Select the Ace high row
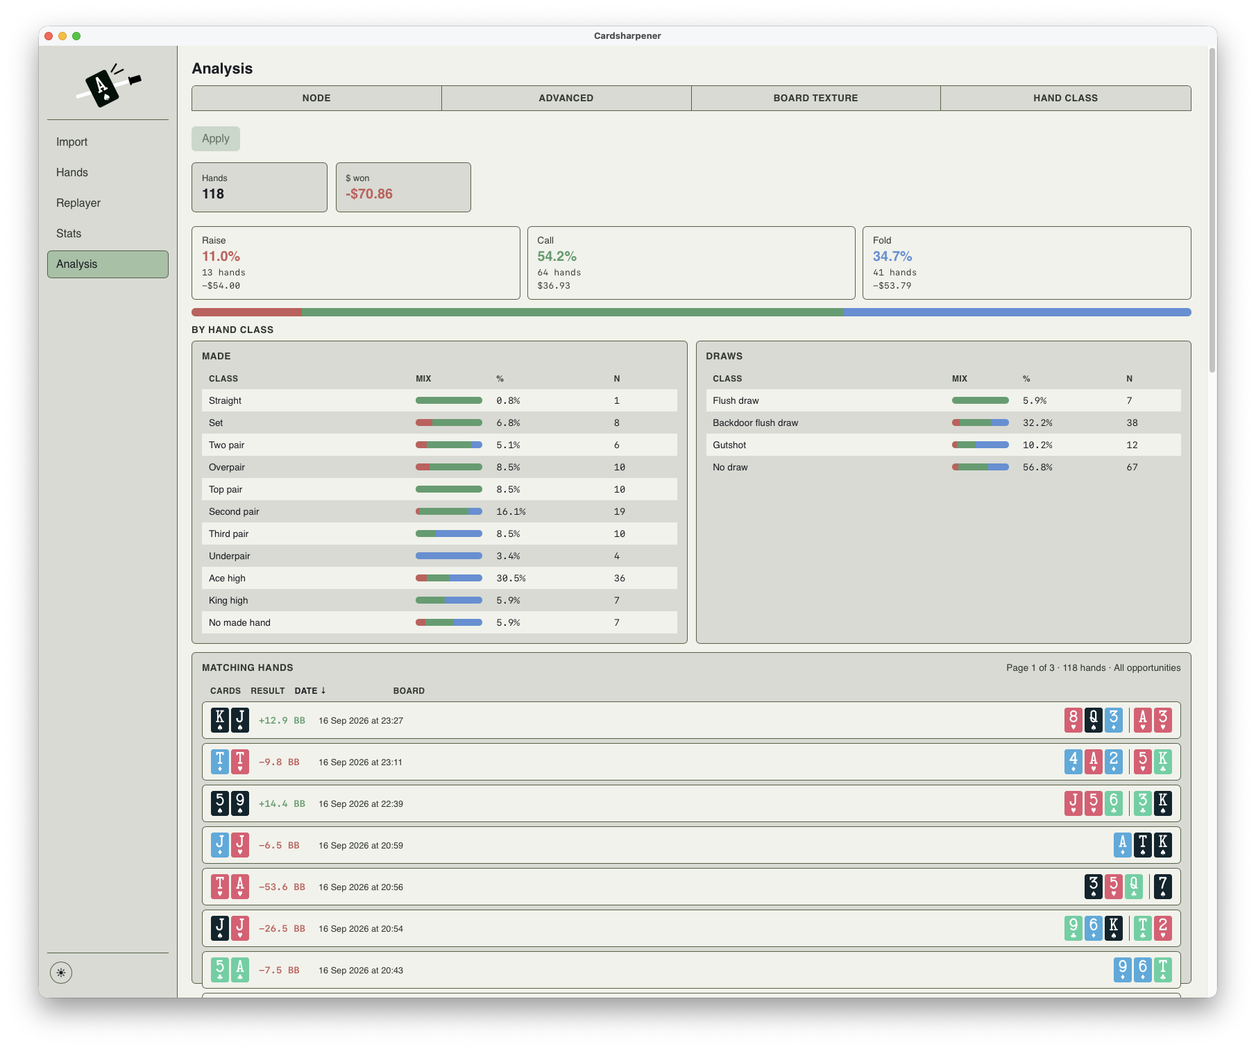The height and width of the screenshot is (1049, 1256). pyautogui.click(x=440, y=579)
